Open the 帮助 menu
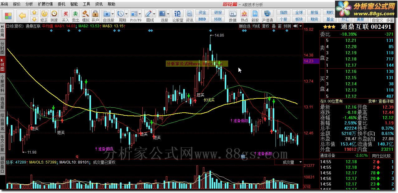The width and height of the screenshot is (398, 193). [x=111, y=4]
